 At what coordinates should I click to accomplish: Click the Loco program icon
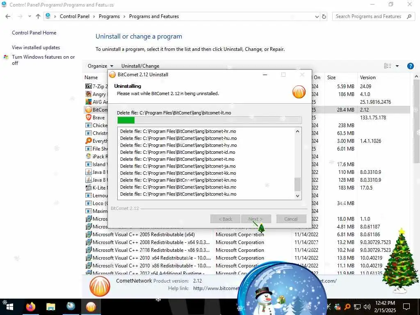[89, 203]
